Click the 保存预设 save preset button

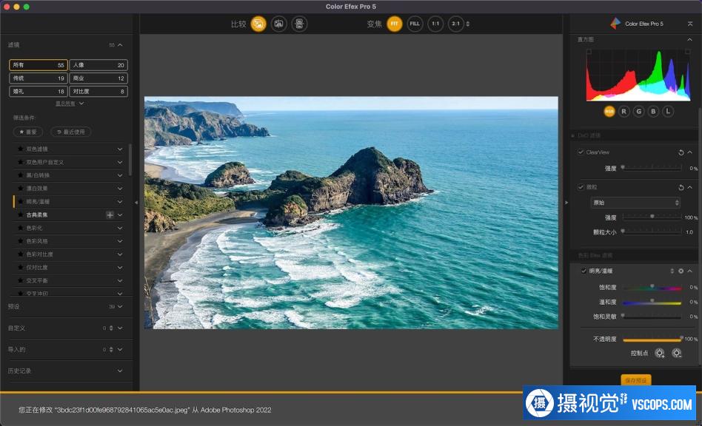coord(636,380)
